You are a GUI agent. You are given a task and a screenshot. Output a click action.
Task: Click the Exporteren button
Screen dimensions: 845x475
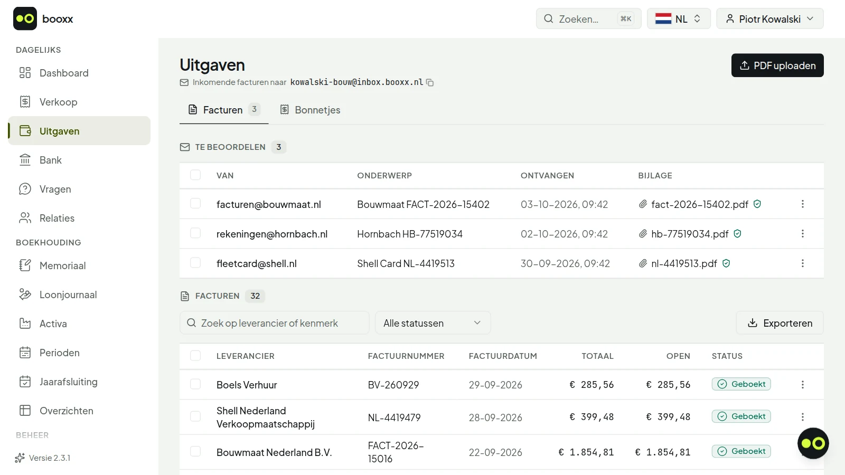780,323
